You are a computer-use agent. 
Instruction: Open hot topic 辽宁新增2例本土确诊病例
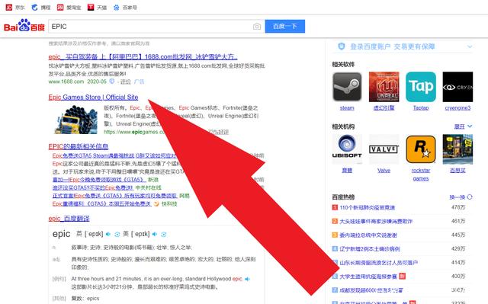coord(370,248)
